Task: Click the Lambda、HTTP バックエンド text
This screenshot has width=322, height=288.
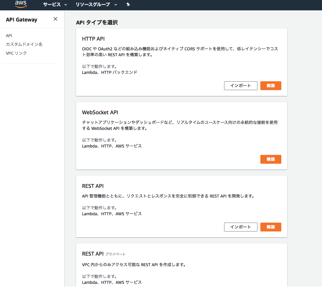Action: [109, 72]
